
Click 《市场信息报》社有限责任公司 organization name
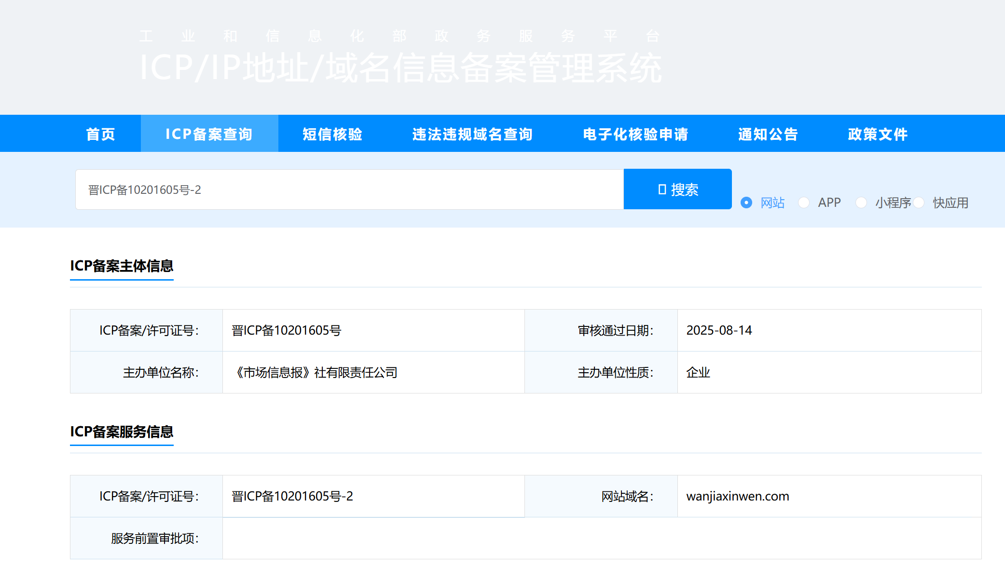coord(315,372)
